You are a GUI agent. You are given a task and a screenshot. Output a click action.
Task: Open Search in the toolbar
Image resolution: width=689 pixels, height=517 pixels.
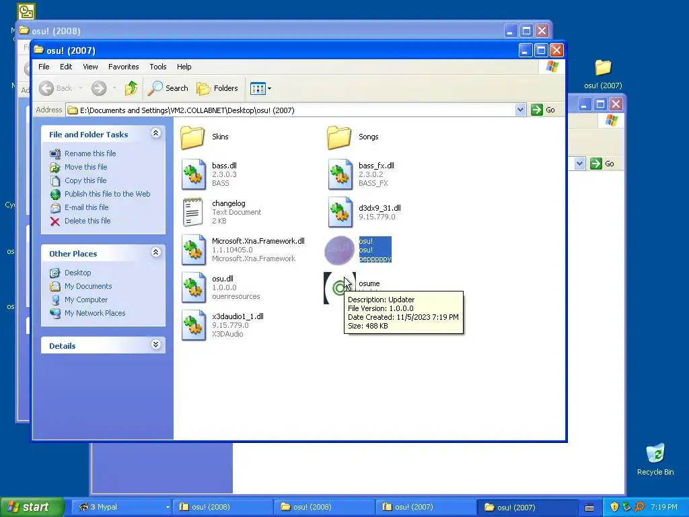[x=168, y=88]
